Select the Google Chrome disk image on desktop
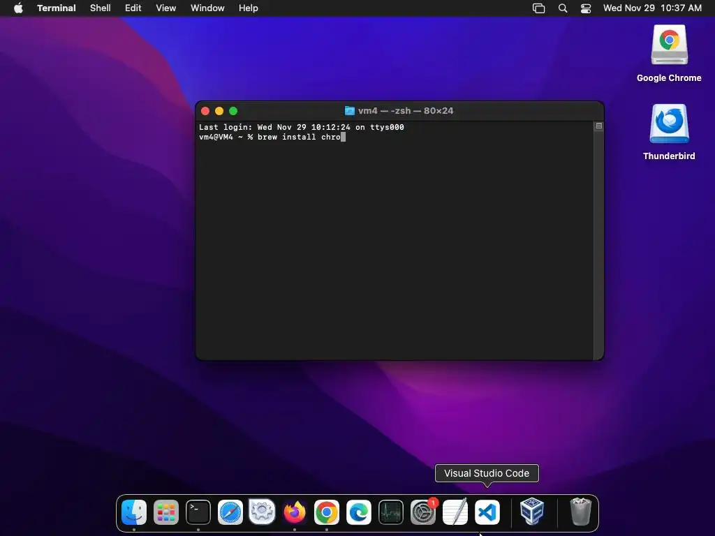This screenshot has height=536, width=715. pyautogui.click(x=669, y=45)
